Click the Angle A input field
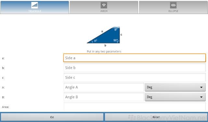This screenshot has width=208, height=122. 104,87
